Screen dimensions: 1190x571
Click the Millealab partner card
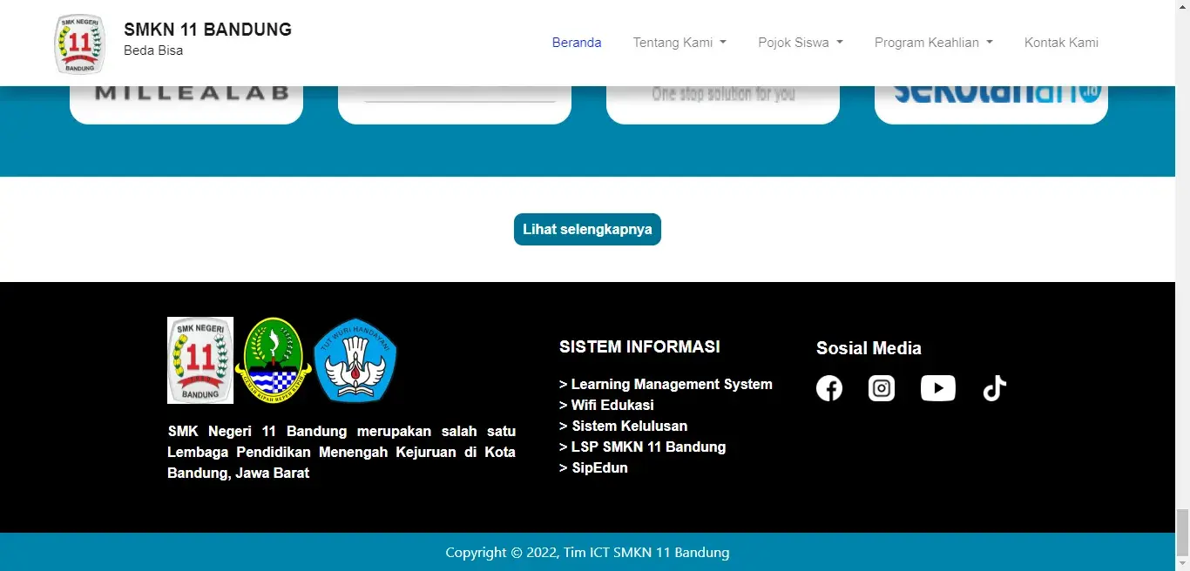point(186,104)
